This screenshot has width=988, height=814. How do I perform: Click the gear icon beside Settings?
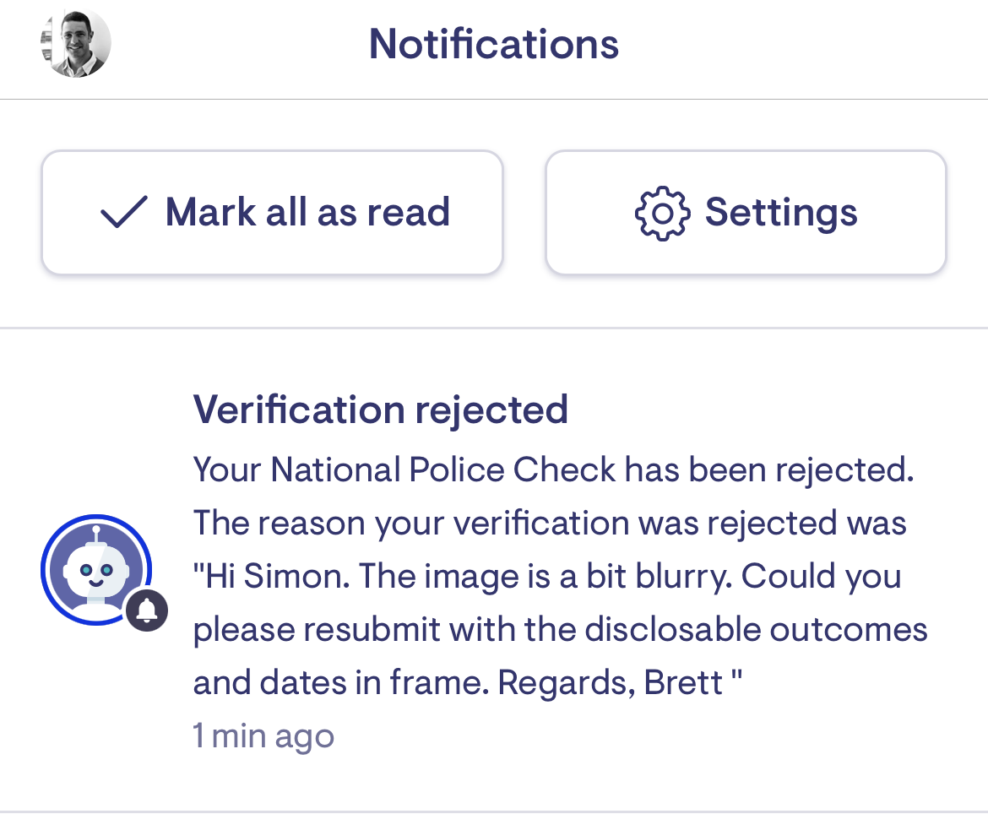[x=662, y=213]
